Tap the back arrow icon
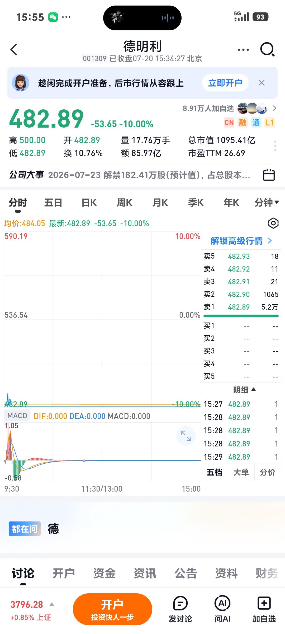285x634 pixels. click(x=14, y=49)
